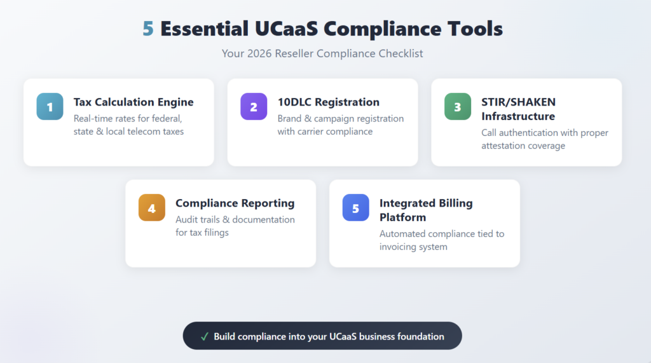
Task: Click the call authentication attestation description
Action: [x=545, y=139]
